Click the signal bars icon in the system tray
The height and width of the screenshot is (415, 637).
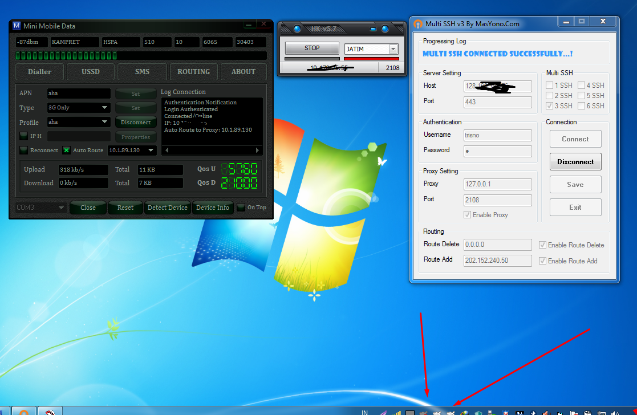[x=396, y=413]
